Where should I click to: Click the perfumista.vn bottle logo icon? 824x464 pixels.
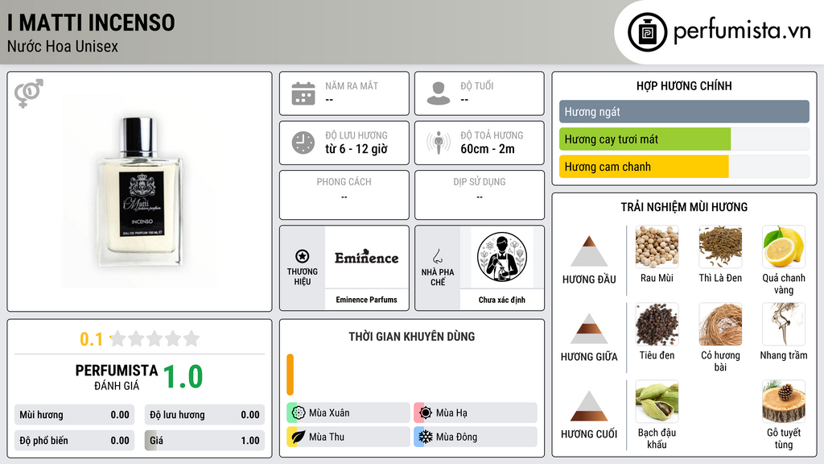pyautogui.click(x=647, y=32)
